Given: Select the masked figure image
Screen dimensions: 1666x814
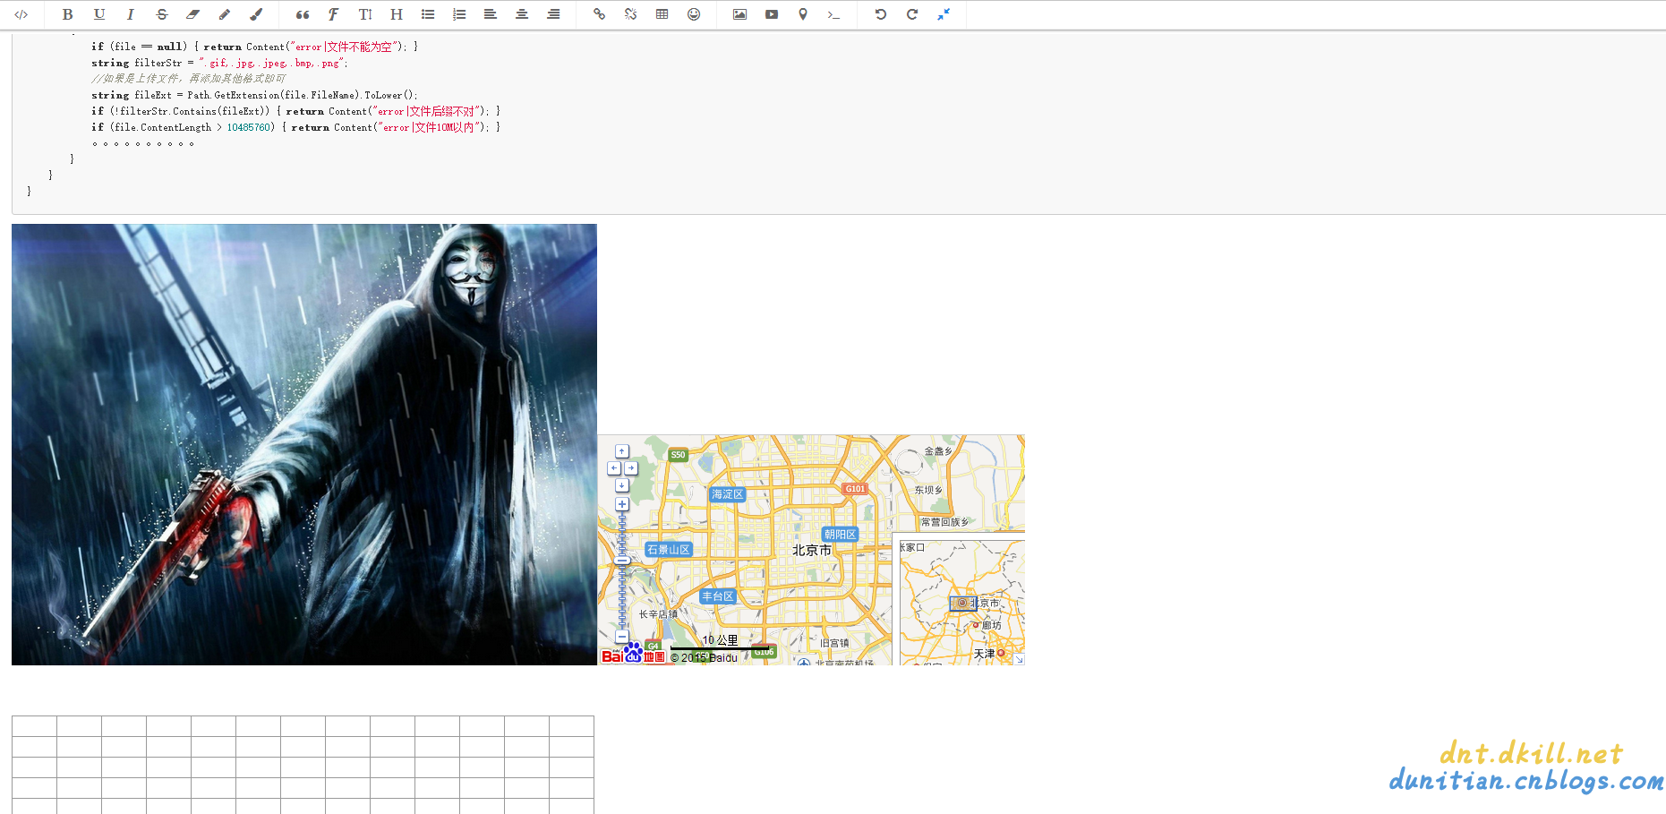Looking at the screenshot, I should tap(304, 444).
